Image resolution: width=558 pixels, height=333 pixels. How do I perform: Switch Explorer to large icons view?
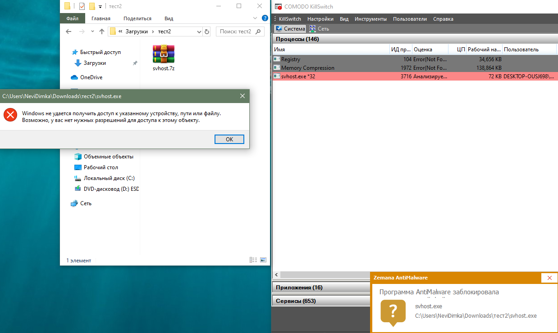click(x=263, y=260)
